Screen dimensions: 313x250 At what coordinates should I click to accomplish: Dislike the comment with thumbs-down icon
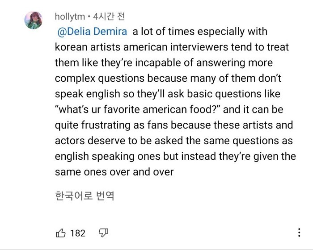pos(103,233)
